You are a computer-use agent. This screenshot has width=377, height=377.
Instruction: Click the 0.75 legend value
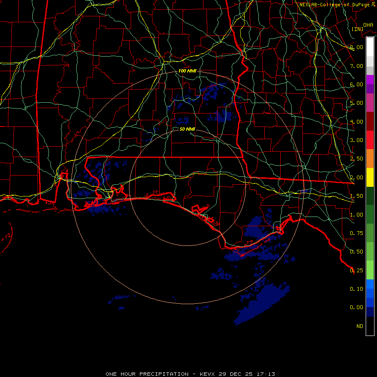point(356,233)
